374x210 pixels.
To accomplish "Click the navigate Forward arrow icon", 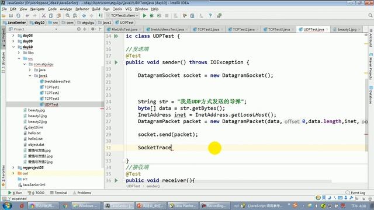I will point(91,16).
